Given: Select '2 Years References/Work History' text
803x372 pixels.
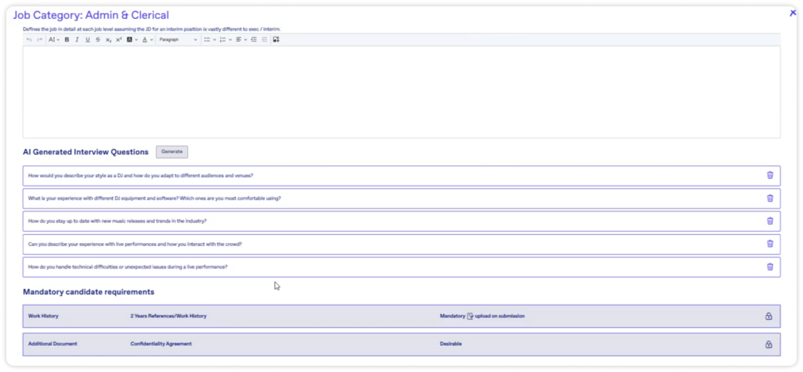Looking at the screenshot, I should coord(168,316).
